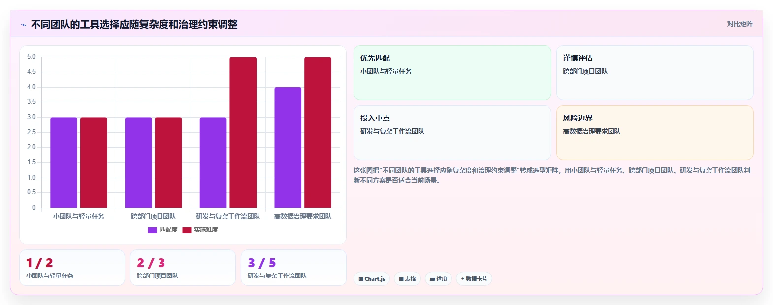This screenshot has height=305, width=773.
Task: Click the y-axis value 2.5
Action: pos(32,132)
